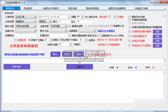Go to the 店铺宝贝采集 tab

click(x=141, y=8)
